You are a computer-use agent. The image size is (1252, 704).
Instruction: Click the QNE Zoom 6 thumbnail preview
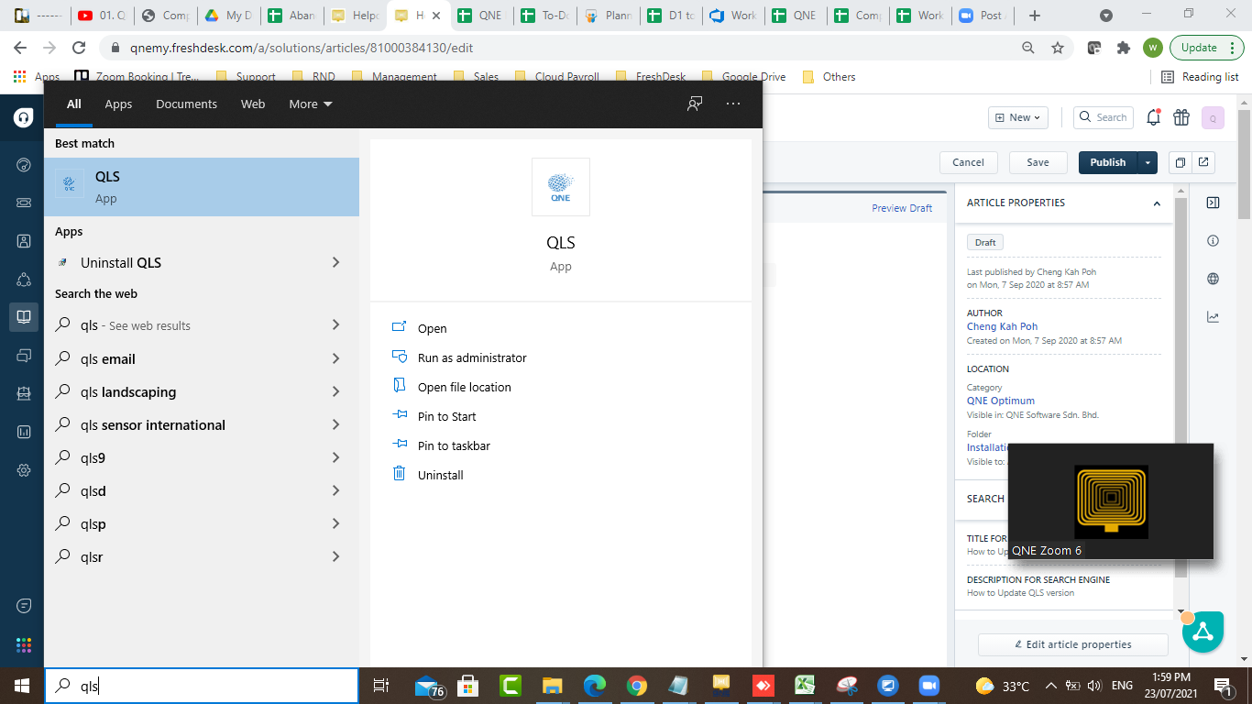(1111, 501)
